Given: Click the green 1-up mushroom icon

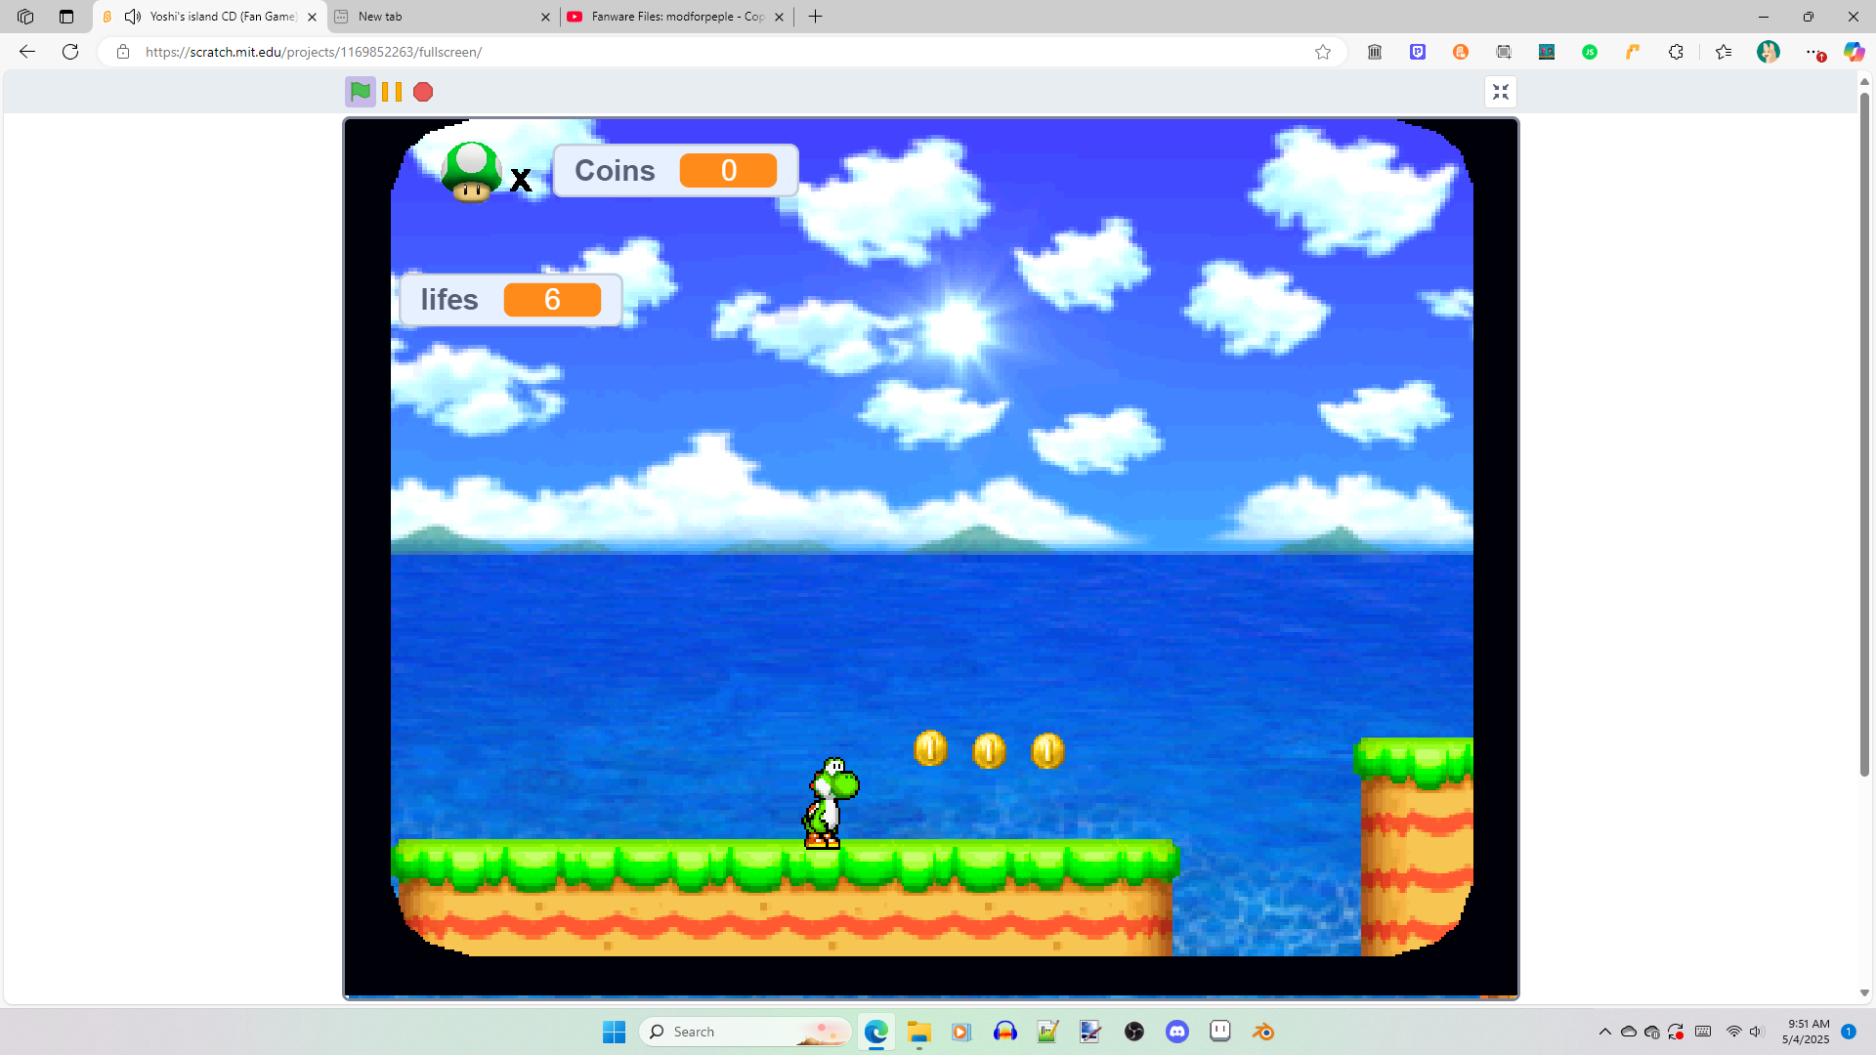Looking at the screenshot, I should point(472,172).
